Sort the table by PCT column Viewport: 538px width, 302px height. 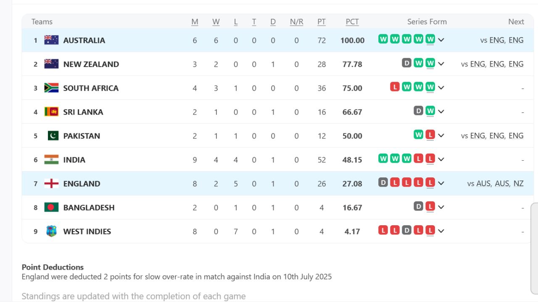point(352,21)
